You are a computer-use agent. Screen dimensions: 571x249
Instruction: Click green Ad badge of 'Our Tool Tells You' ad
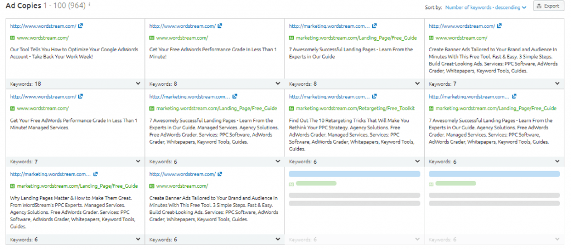pos(12,38)
